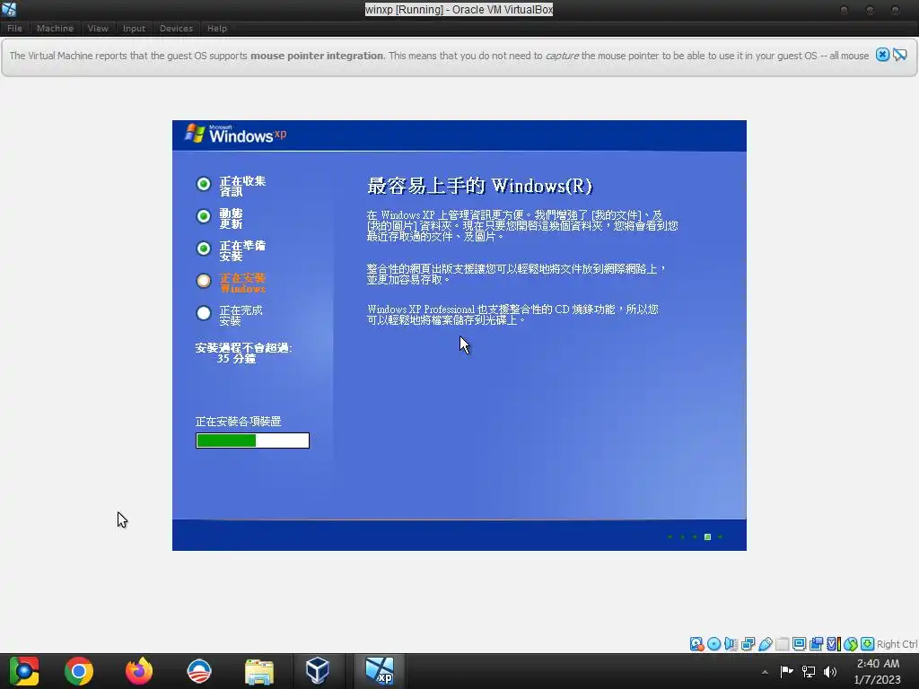Click the USB devices indicator icon

[765, 644]
